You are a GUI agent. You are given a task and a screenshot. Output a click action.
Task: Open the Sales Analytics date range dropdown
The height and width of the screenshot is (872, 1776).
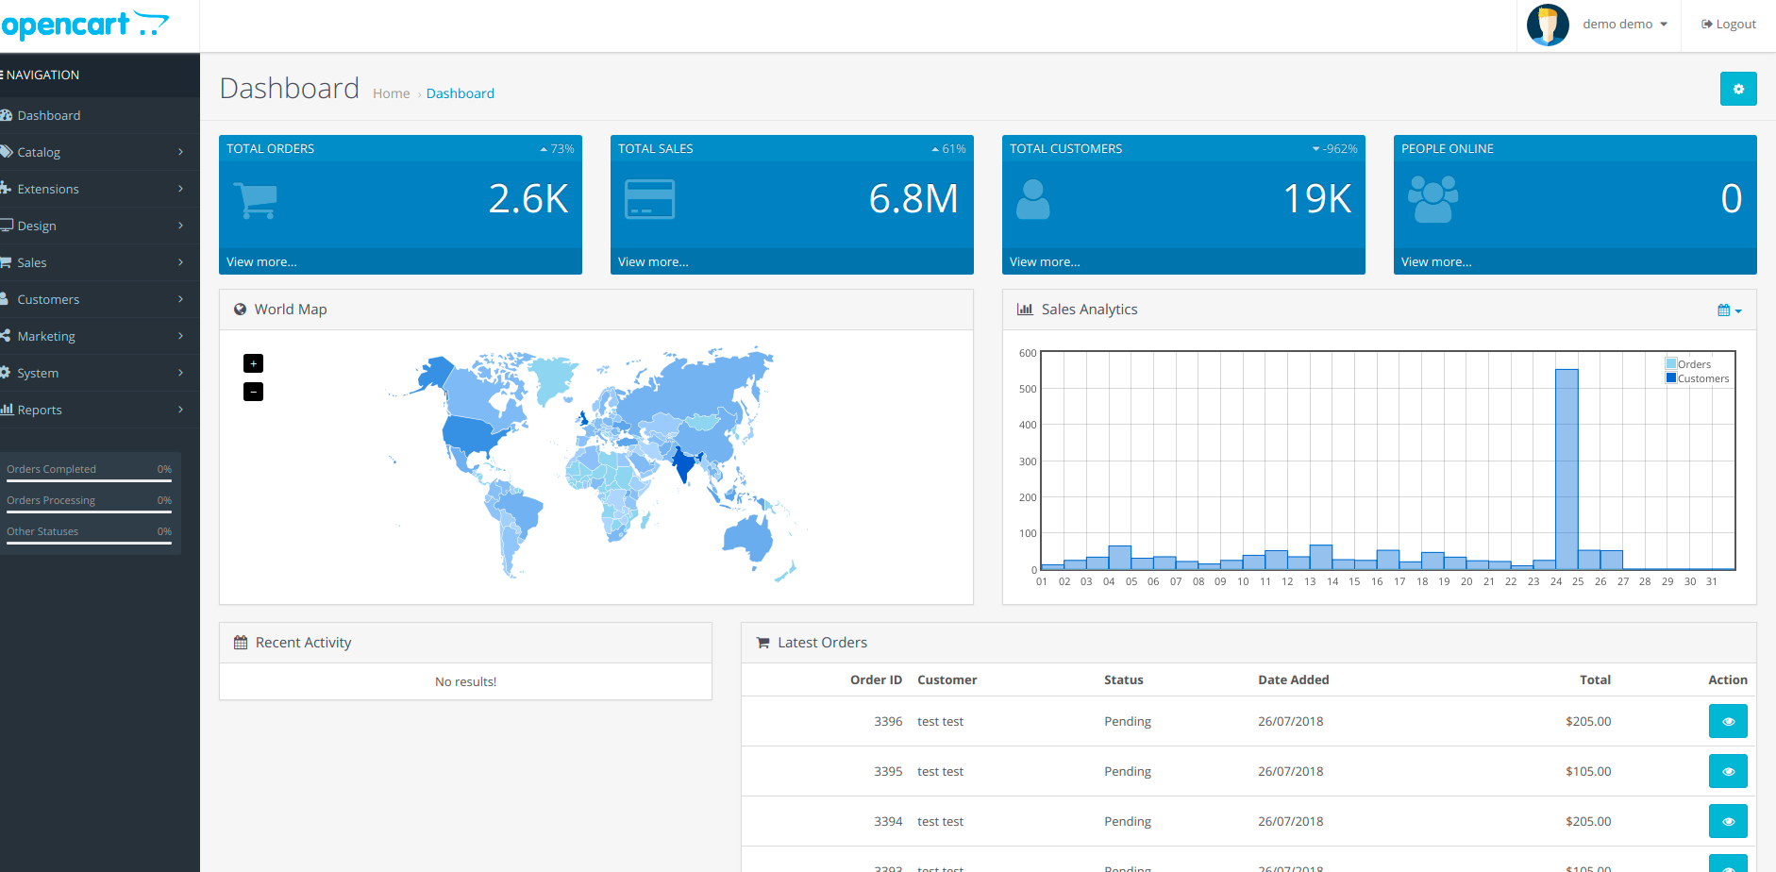point(1729,310)
